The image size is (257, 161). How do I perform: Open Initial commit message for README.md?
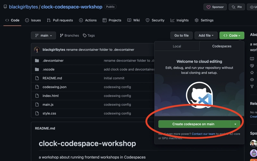click(114, 78)
